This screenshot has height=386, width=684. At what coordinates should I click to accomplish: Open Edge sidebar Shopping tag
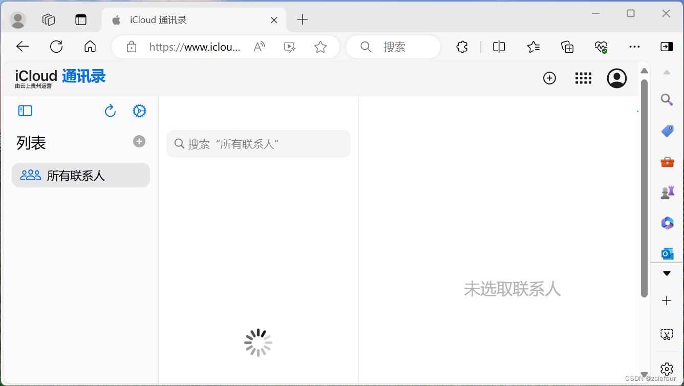[x=667, y=131]
